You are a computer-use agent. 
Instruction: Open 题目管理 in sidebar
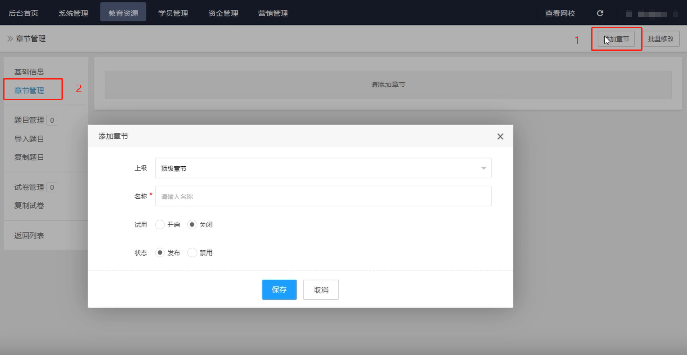click(x=29, y=120)
